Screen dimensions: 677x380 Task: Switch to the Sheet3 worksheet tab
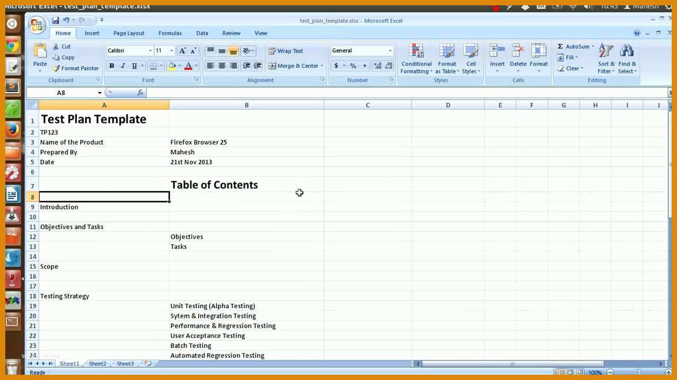[125, 364]
